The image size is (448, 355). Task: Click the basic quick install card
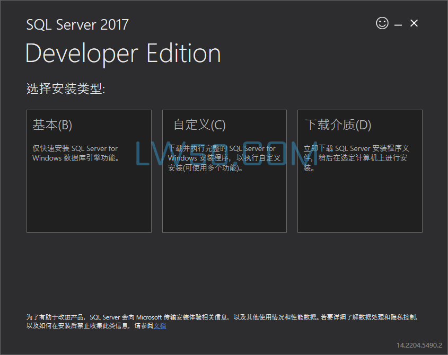(89, 171)
